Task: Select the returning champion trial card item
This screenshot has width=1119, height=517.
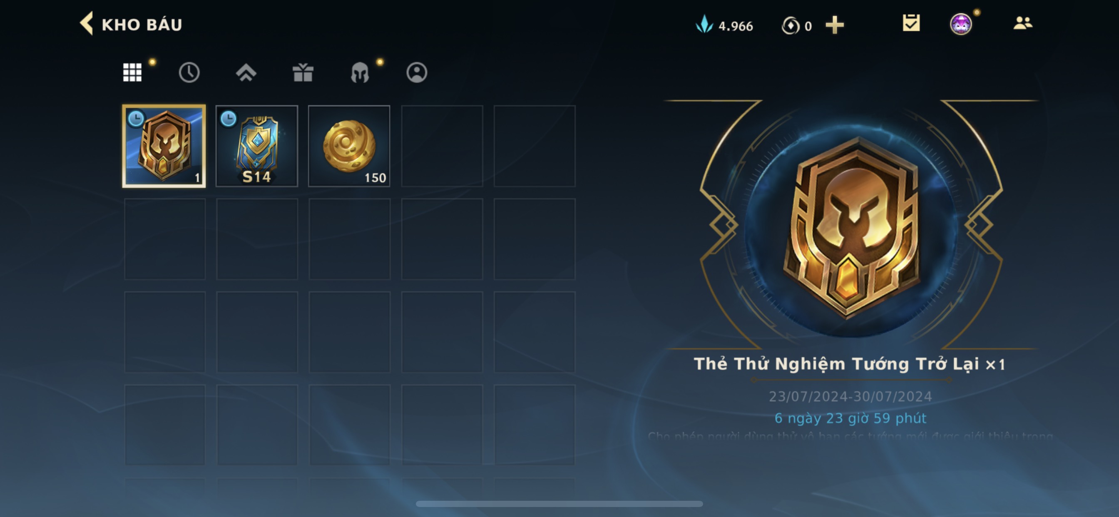Action: pyautogui.click(x=164, y=146)
